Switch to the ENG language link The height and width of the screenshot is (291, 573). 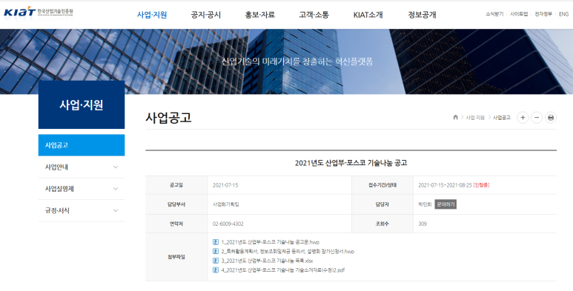tap(564, 14)
